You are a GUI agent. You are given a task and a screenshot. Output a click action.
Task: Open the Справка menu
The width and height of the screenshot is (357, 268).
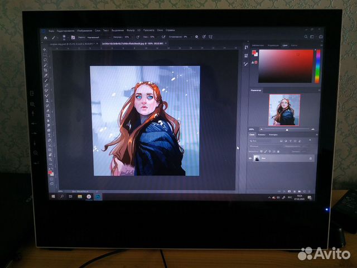click(x=170, y=30)
